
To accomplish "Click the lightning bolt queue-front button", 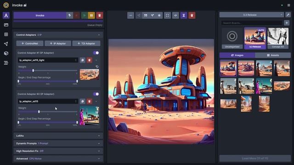I will tap(69, 15).
